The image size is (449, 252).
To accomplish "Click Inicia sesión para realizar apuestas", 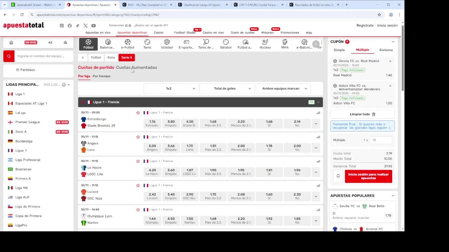I will [368, 176].
